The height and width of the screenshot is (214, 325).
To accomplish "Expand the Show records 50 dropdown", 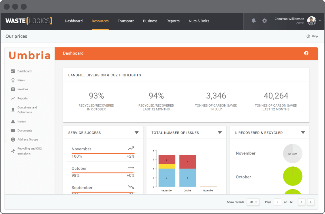I will tap(253, 202).
